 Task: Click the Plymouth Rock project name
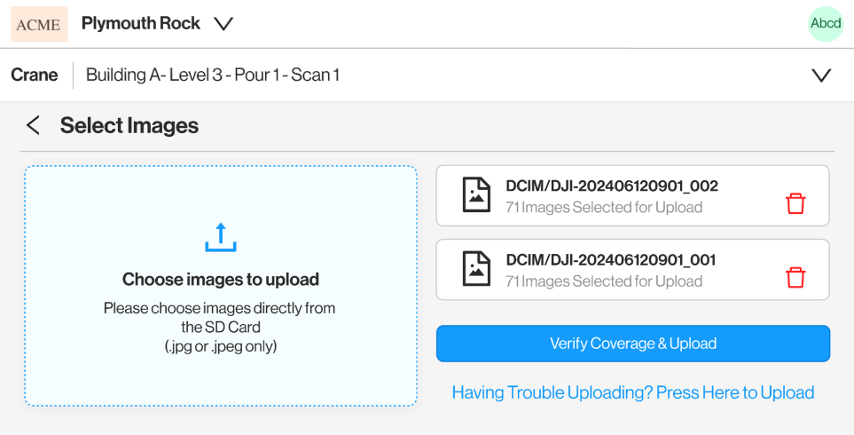coord(141,24)
